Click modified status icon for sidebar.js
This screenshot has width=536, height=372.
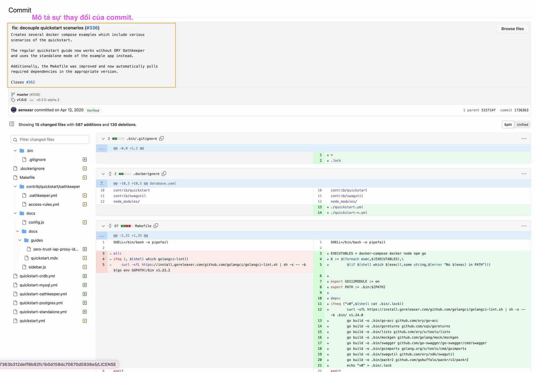[85, 267]
